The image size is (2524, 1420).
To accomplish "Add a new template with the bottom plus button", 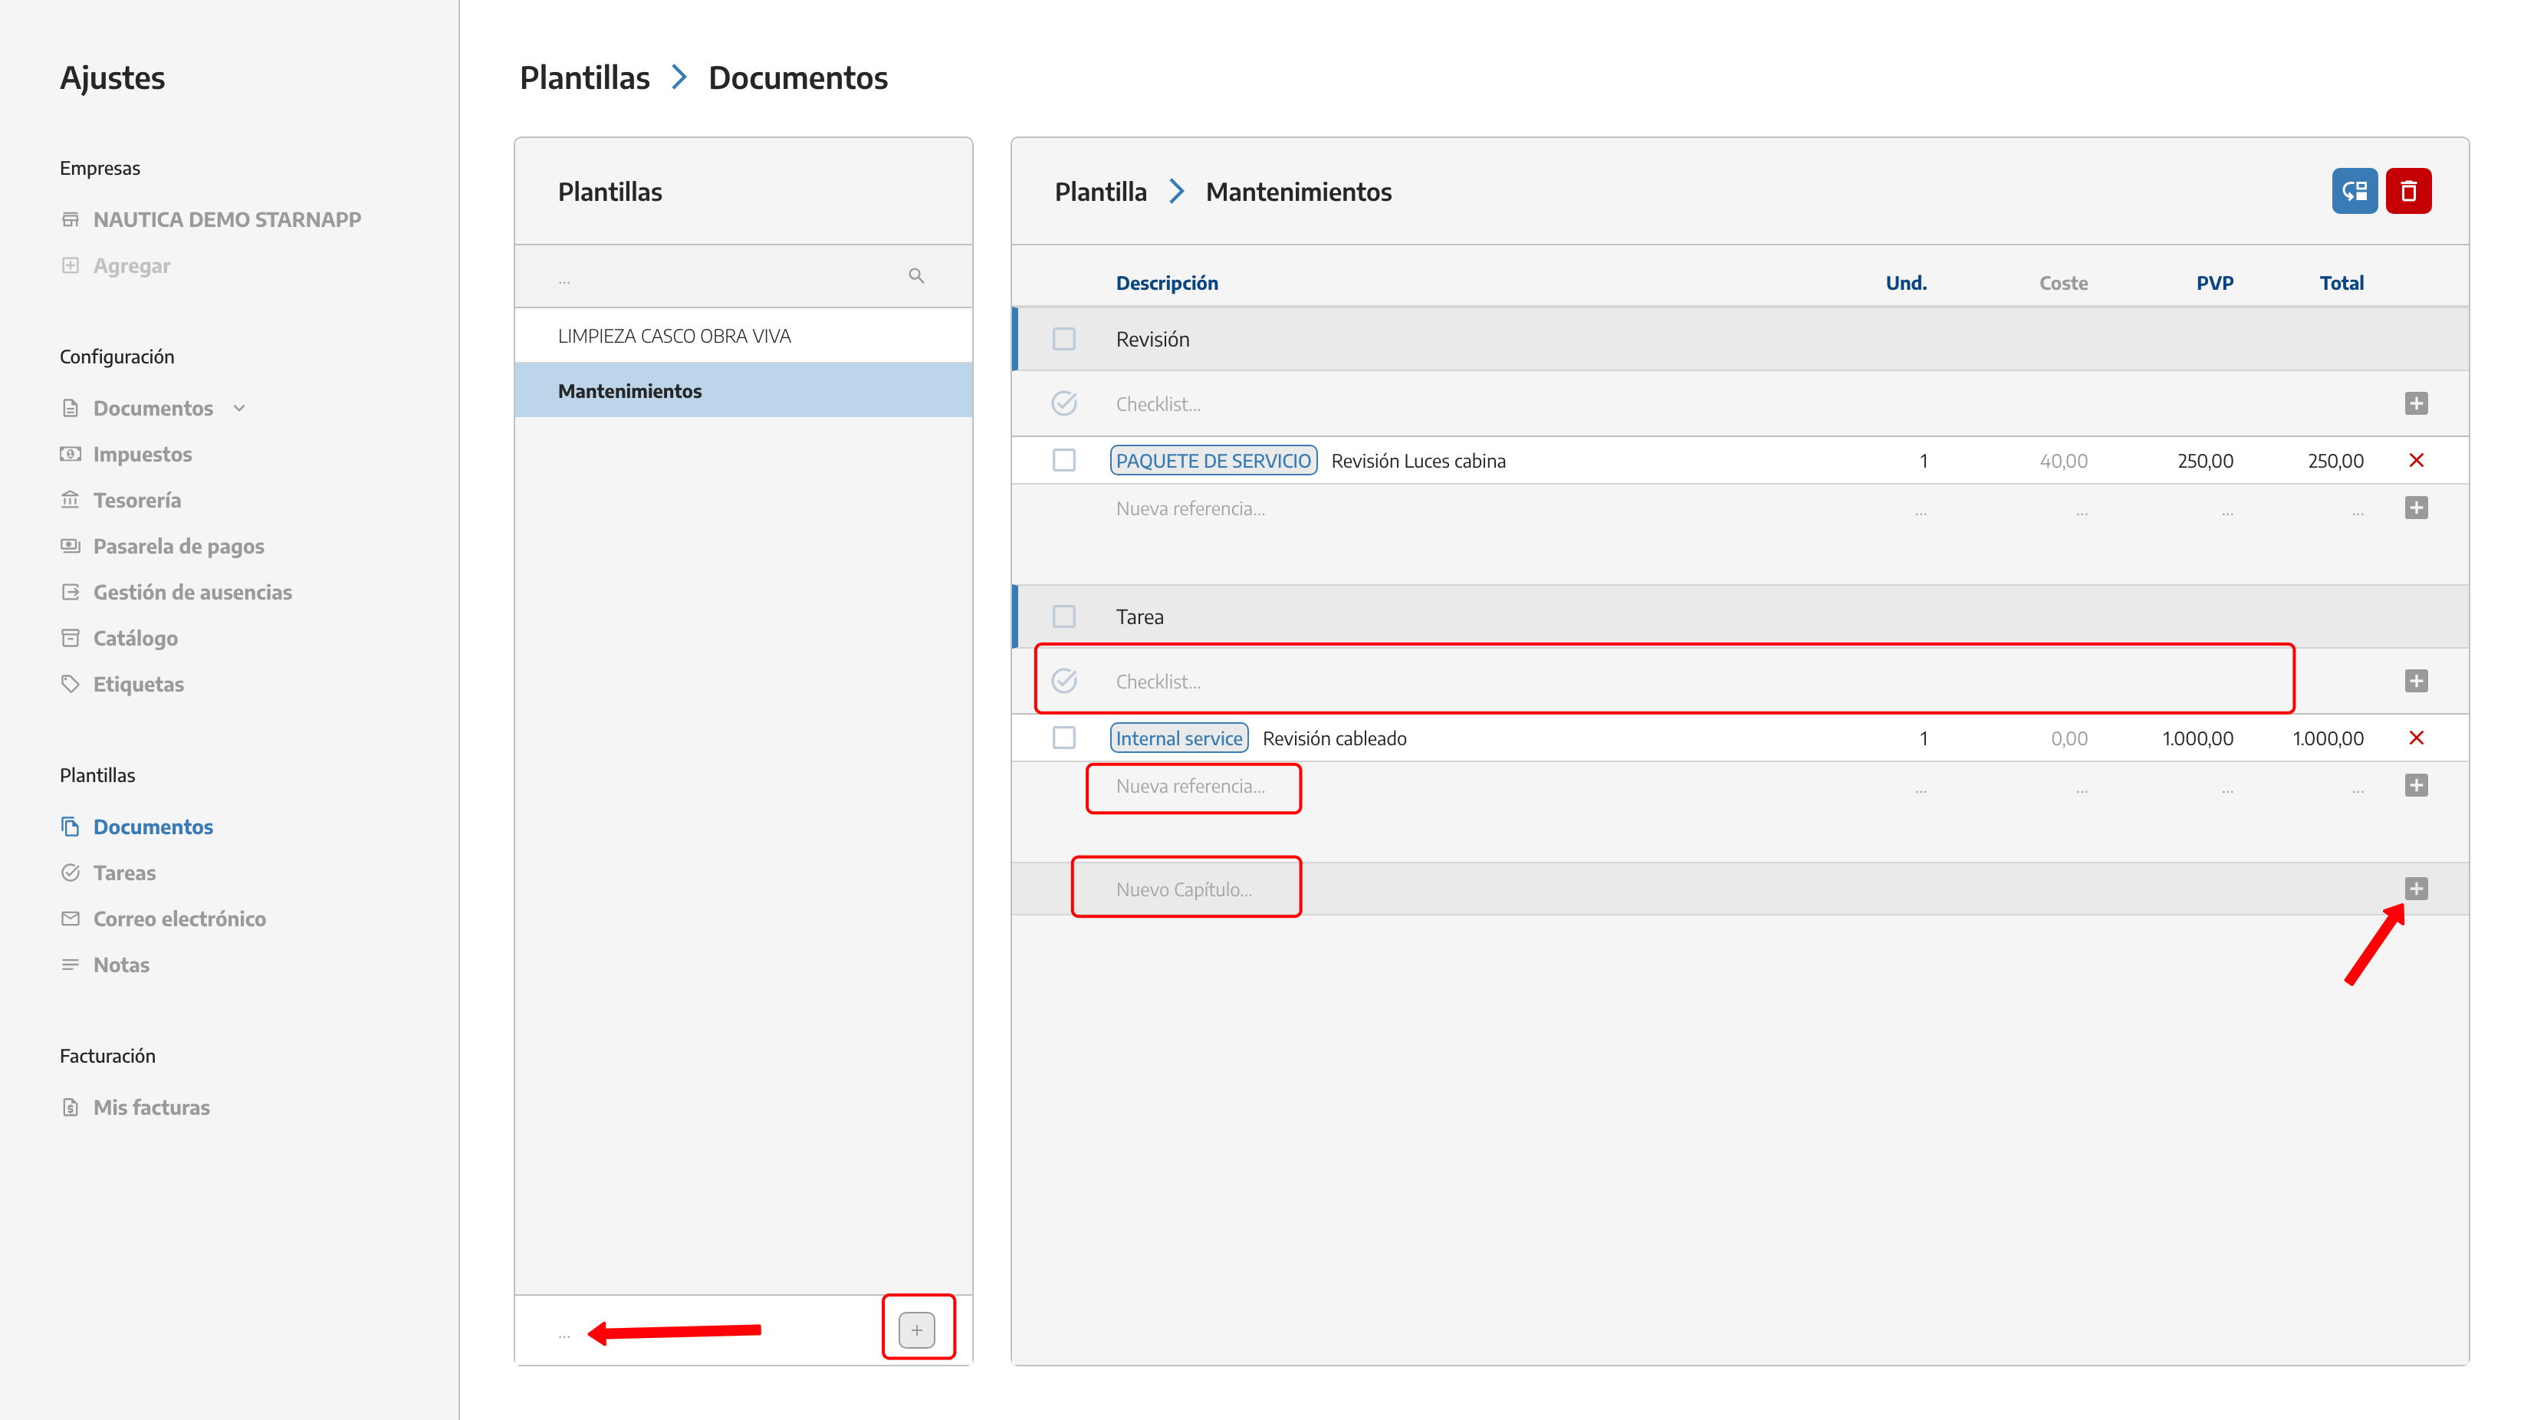I will (916, 1330).
